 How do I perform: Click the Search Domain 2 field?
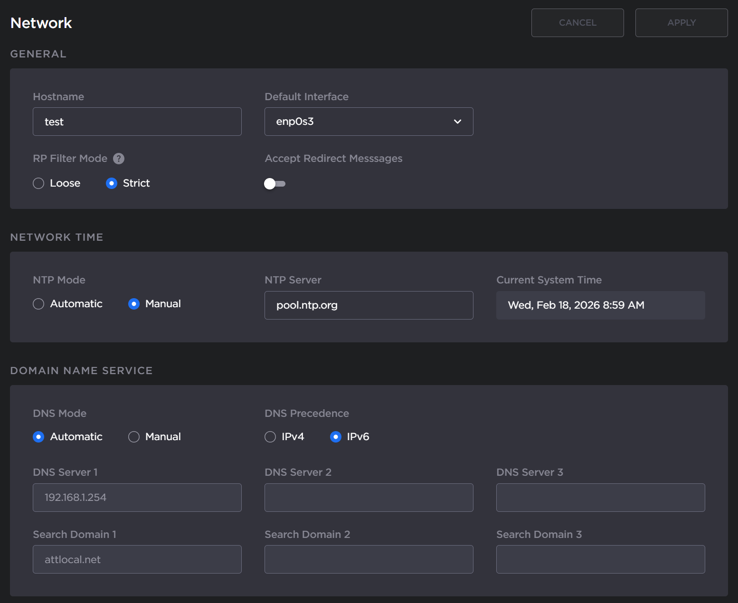click(x=369, y=559)
